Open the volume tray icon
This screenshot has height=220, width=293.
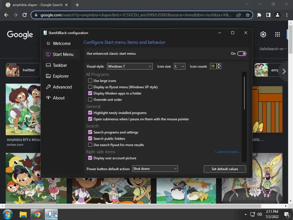pos(259,214)
